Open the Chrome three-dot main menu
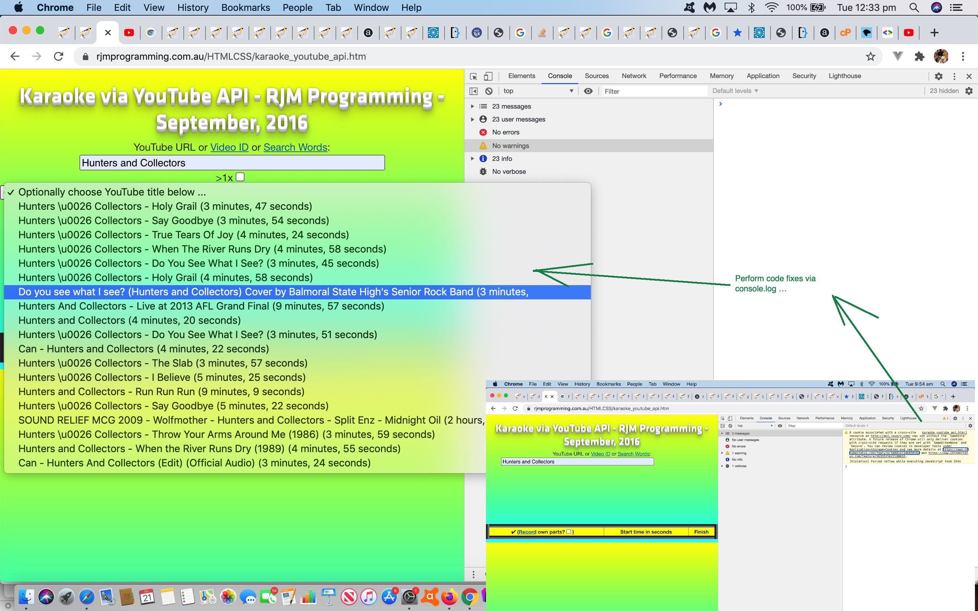 963,56
